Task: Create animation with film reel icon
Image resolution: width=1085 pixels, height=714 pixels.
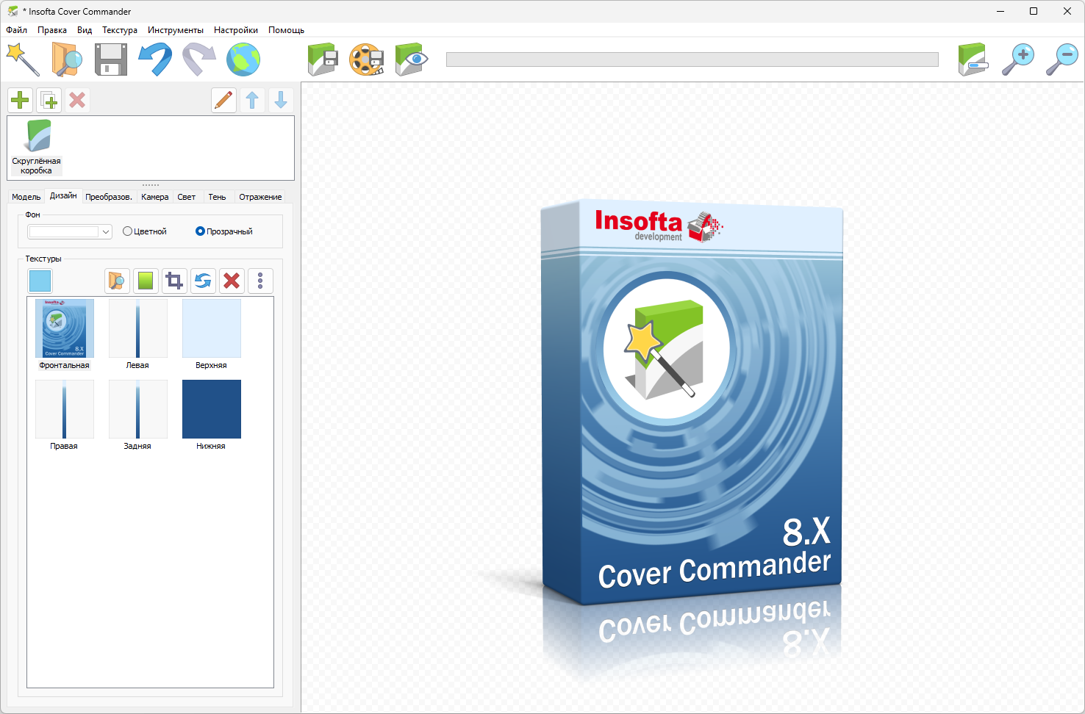Action: point(367,59)
